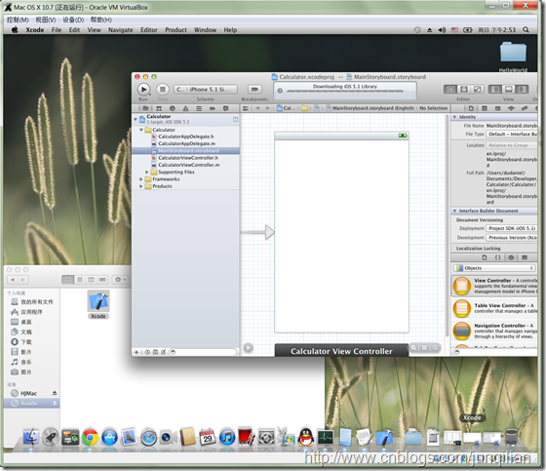546x471 pixels.
Task: Toggle the Navigator pane view button
Action: (495, 90)
